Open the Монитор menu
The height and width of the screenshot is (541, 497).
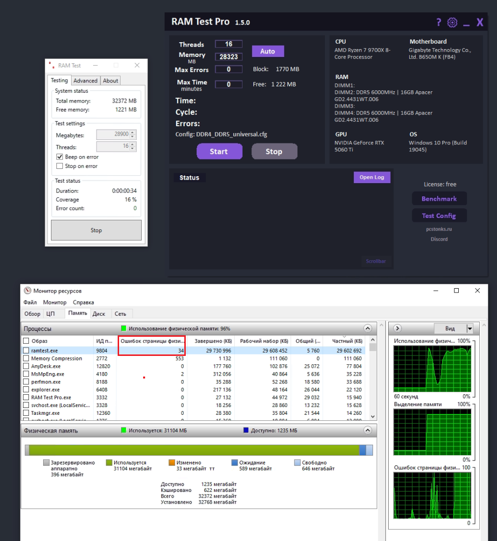pyautogui.click(x=55, y=302)
